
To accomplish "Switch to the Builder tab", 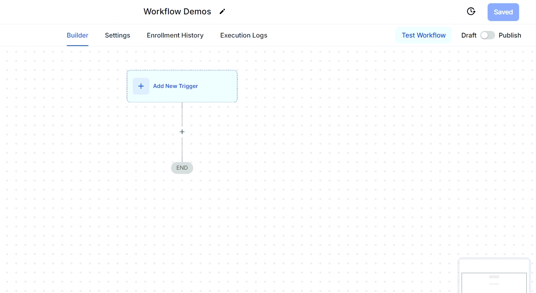I will 77,35.
